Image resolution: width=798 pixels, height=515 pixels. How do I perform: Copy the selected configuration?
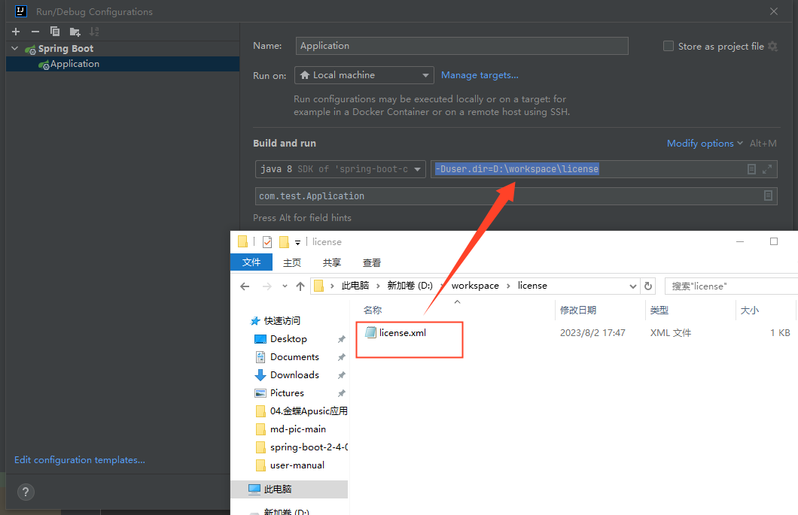click(54, 32)
